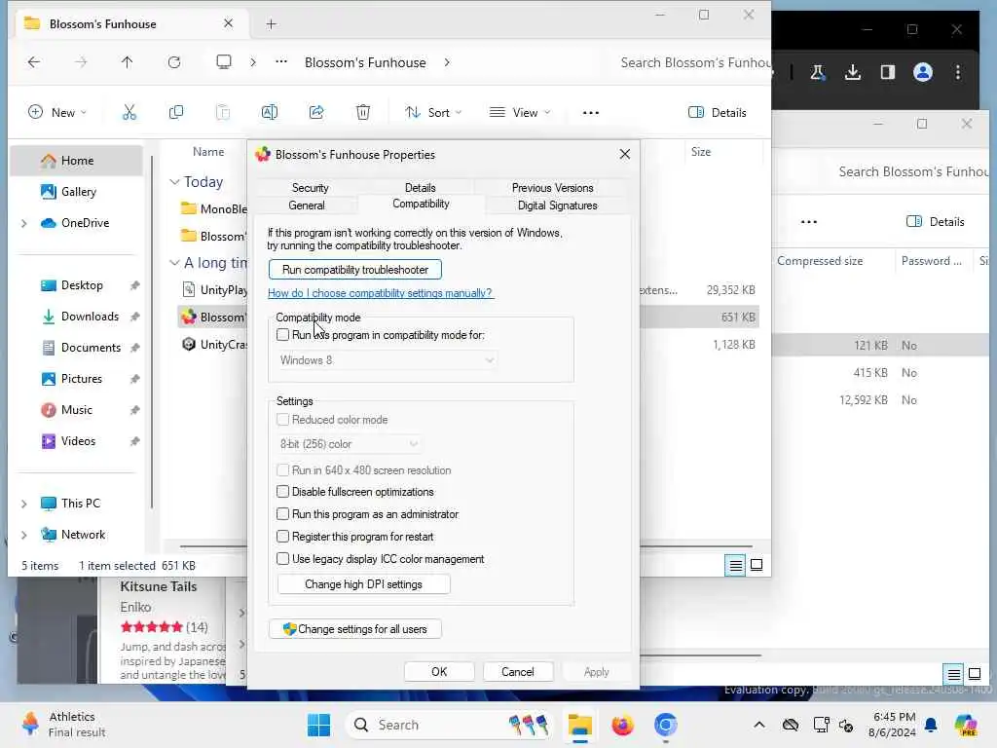Screen dimensions: 997x748
Task: Open How do I choose compatibility settings manually link
Action: pyautogui.click(x=381, y=293)
